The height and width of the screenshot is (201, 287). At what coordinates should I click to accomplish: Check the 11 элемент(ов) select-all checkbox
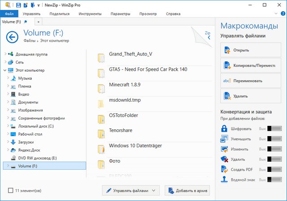click(x=11, y=191)
